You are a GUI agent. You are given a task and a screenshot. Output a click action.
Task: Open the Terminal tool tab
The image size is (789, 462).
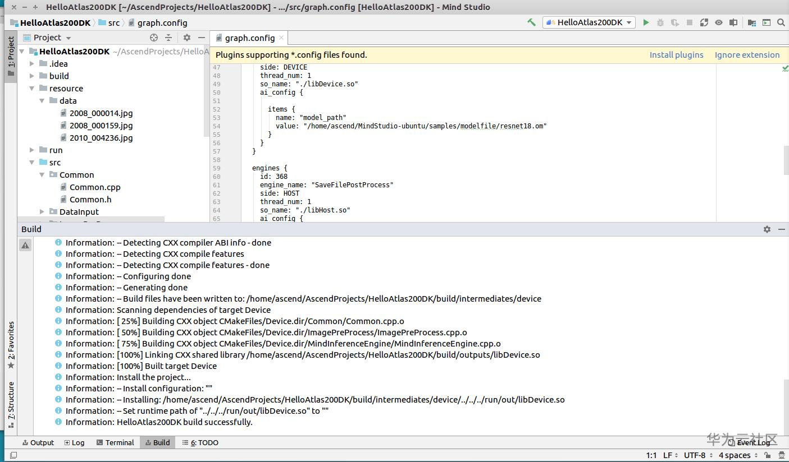(x=115, y=442)
